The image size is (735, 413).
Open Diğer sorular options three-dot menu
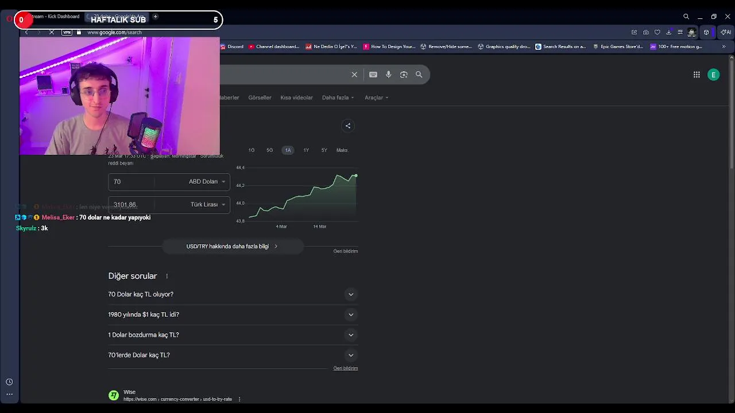[x=167, y=276]
